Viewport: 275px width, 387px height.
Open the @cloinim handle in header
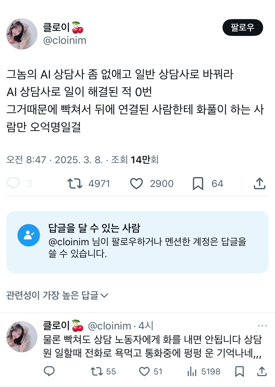65,41
